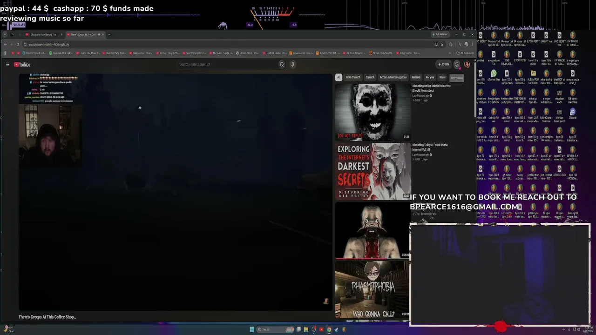The image size is (596, 335).
Task: Click the Ask Gemini button in Chrome
Action: coord(440,34)
